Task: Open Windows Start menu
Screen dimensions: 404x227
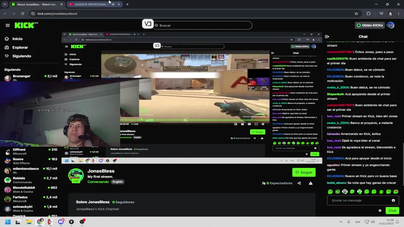Action: pos(8,222)
